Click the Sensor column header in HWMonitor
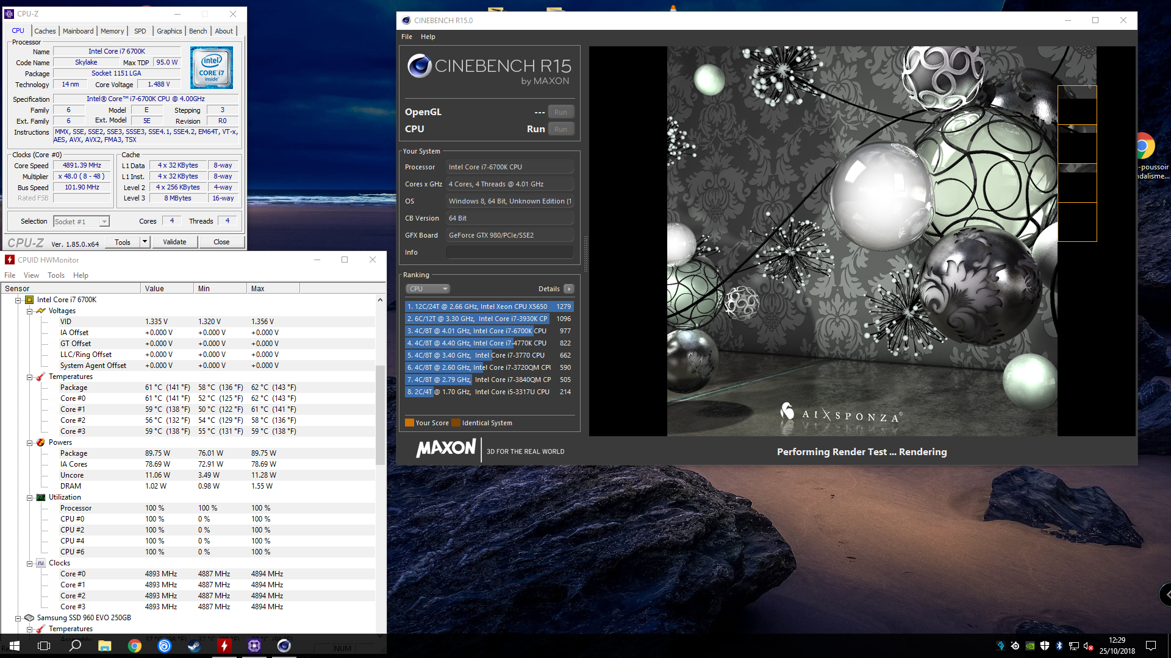 [71, 289]
